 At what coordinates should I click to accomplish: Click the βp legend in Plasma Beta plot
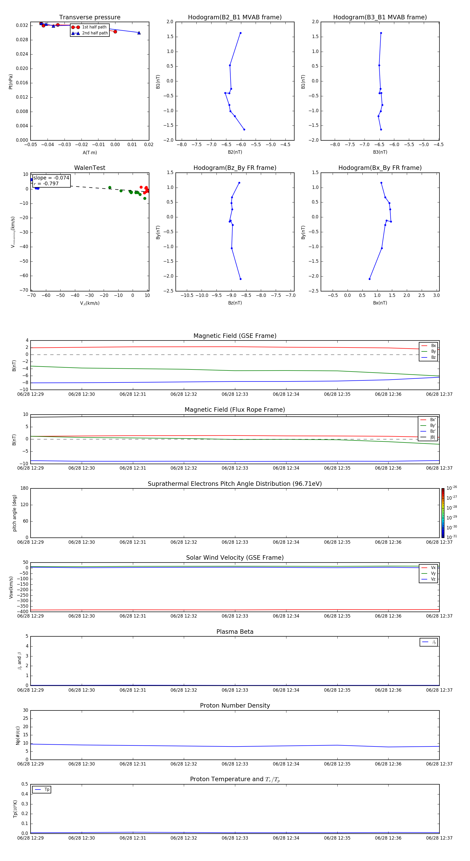pos(428,642)
